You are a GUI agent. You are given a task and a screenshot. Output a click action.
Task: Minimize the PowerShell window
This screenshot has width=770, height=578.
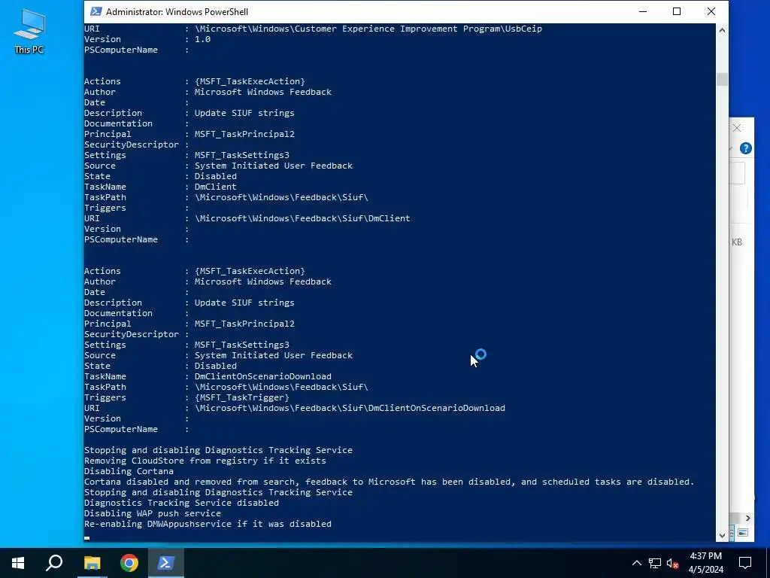[643, 11]
